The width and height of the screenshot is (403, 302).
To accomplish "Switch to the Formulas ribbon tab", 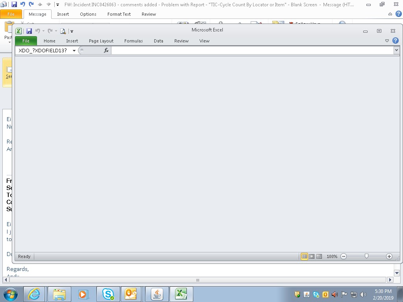I will [133, 41].
